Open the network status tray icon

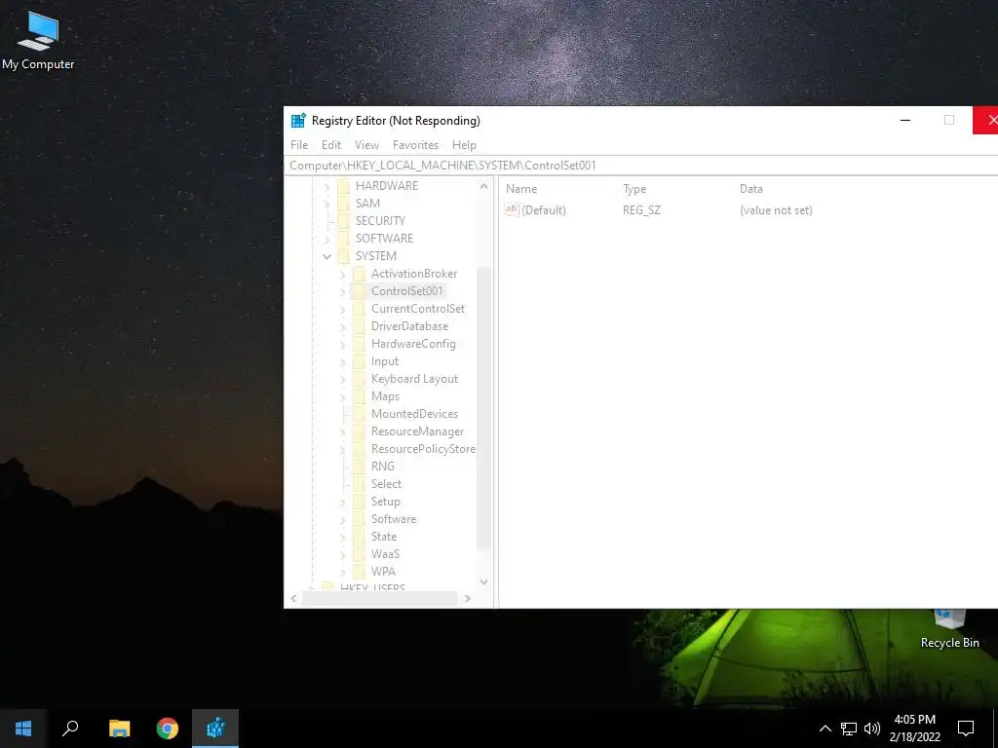[849, 729]
